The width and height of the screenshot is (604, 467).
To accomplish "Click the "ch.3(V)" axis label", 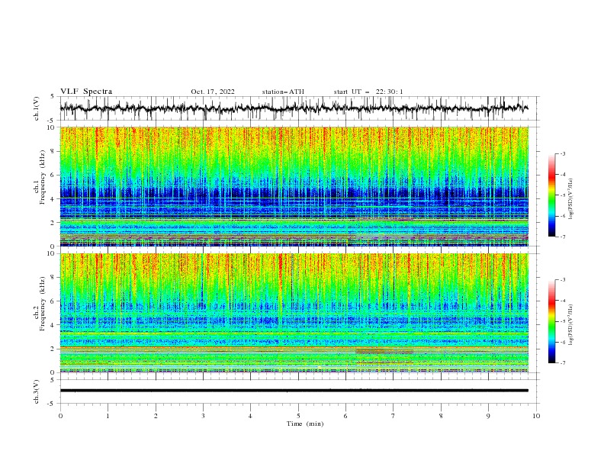I will pos(37,391).
